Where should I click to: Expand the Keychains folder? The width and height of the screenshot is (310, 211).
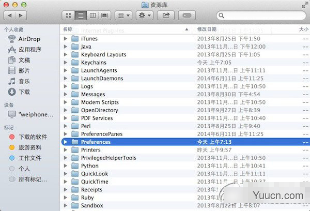click(x=66, y=63)
